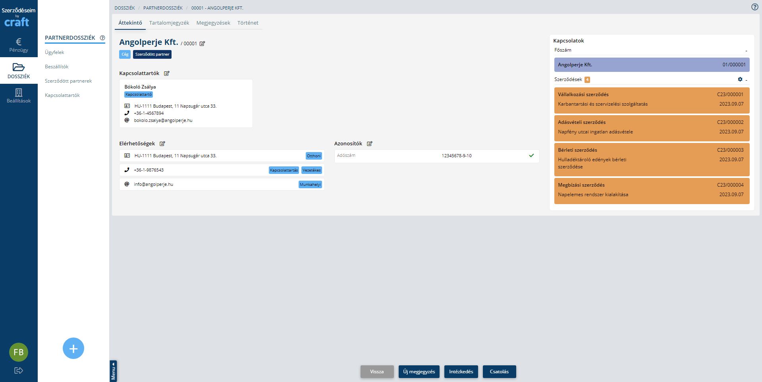The image size is (762, 382).
Task: Switch to the Tartalomjegyzék tab
Action: 169,23
